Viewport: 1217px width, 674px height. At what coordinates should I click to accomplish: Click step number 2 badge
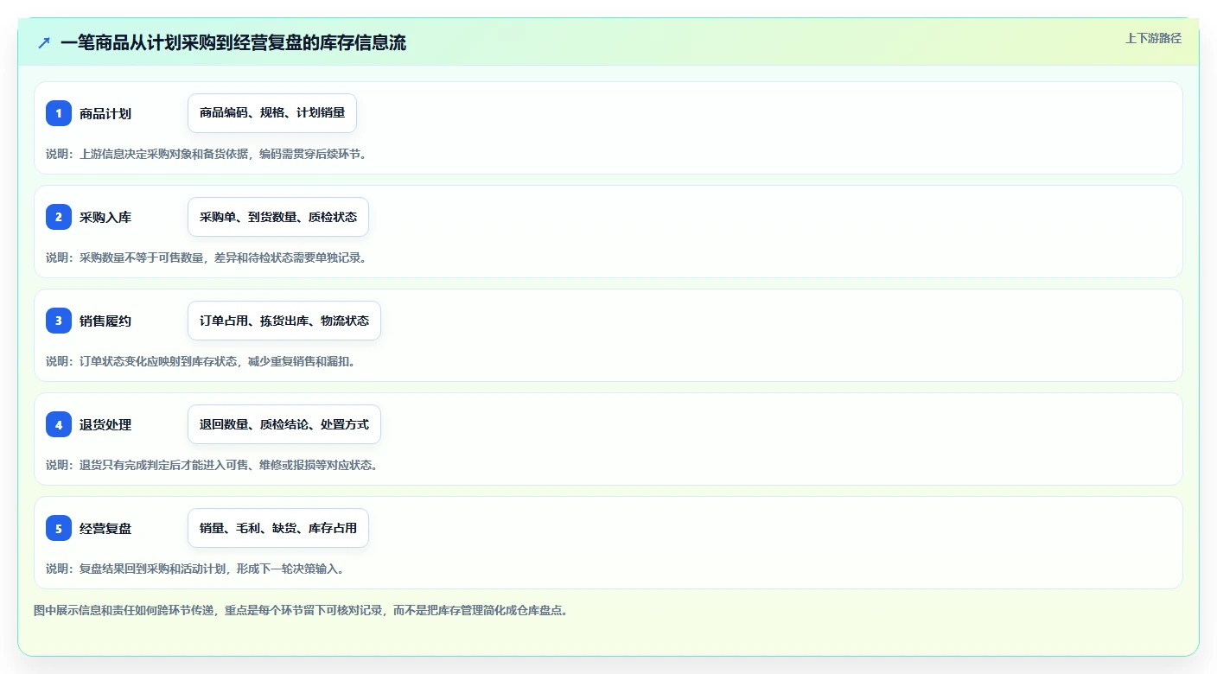(x=59, y=217)
